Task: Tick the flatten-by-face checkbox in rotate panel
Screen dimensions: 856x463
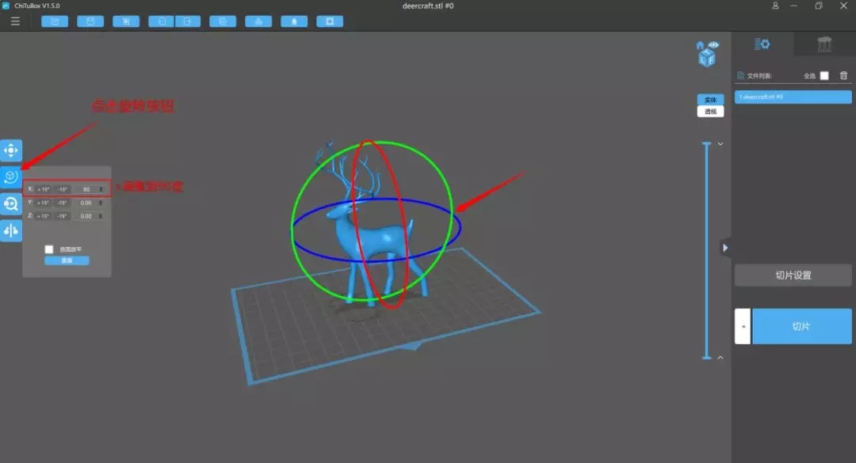Action: pos(49,249)
